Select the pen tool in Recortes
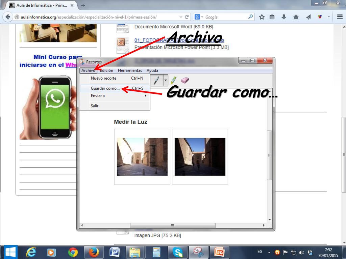 [x=157, y=80]
